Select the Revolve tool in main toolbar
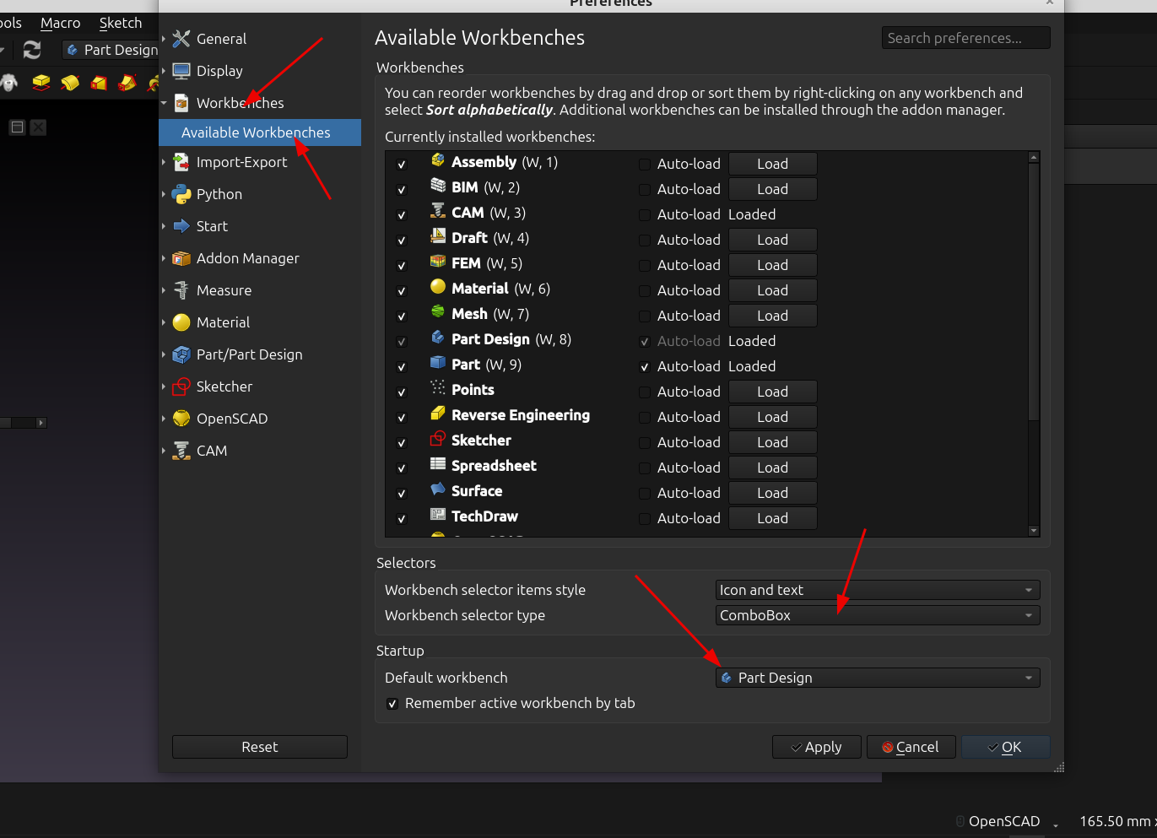 tap(70, 82)
